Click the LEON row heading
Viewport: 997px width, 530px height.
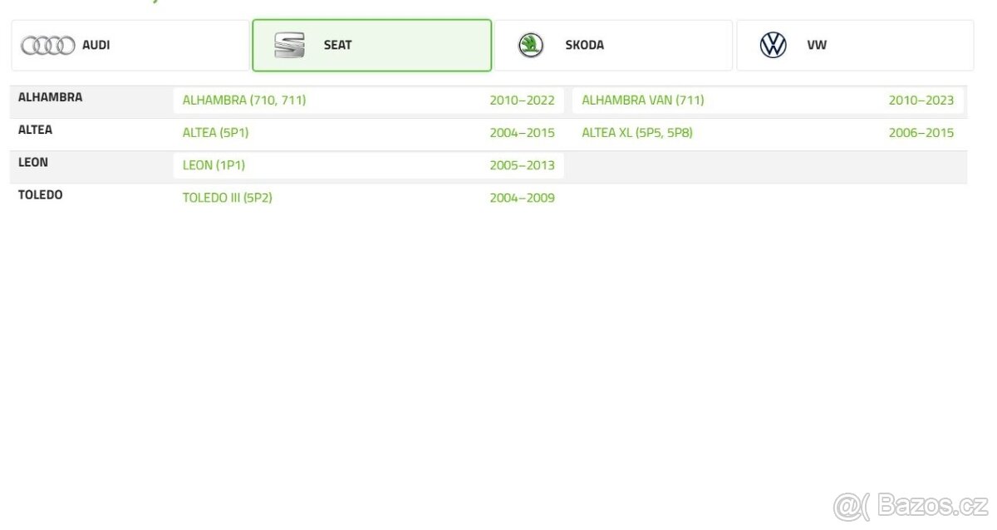tap(33, 162)
